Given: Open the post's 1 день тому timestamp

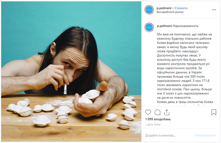Looking at the screenshot, I should tap(153, 125).
